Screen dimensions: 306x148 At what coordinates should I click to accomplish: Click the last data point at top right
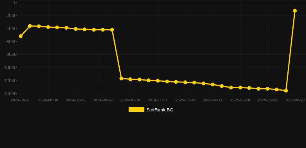coord(295,11)
